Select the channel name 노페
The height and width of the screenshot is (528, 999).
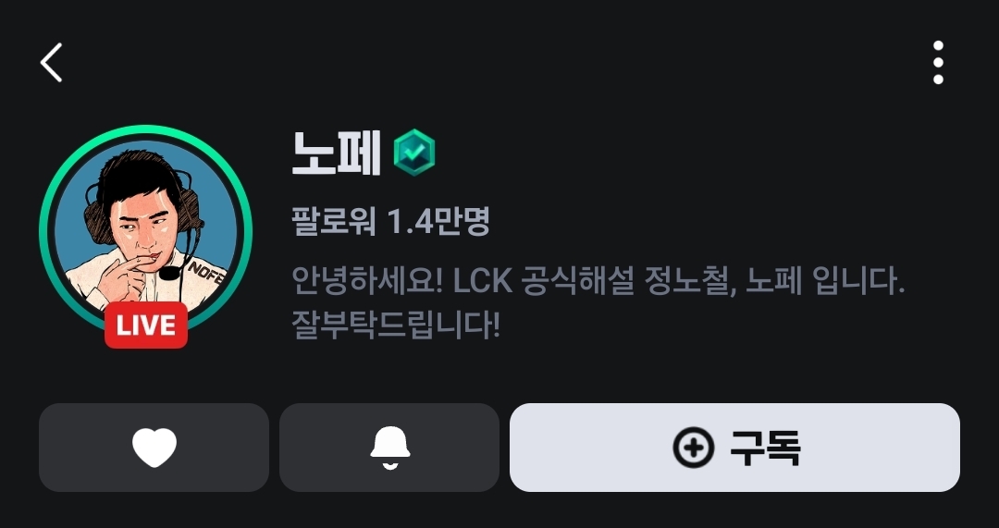[x=337, y=153]
